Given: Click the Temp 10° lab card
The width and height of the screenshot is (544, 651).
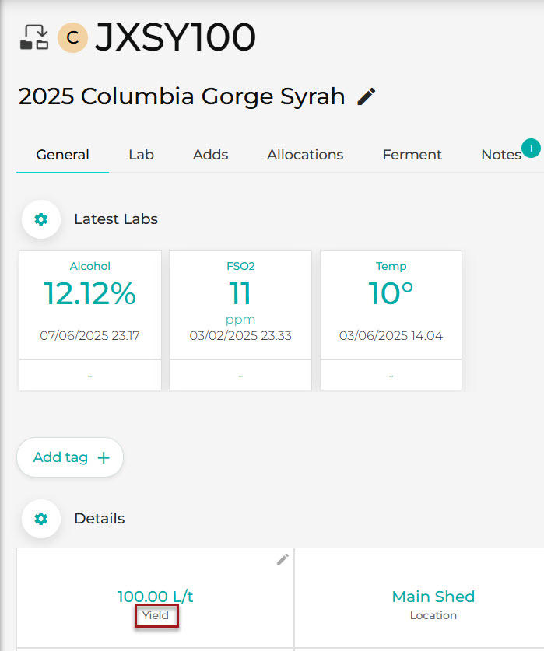Looking at the screenshot, I should 391,304.
